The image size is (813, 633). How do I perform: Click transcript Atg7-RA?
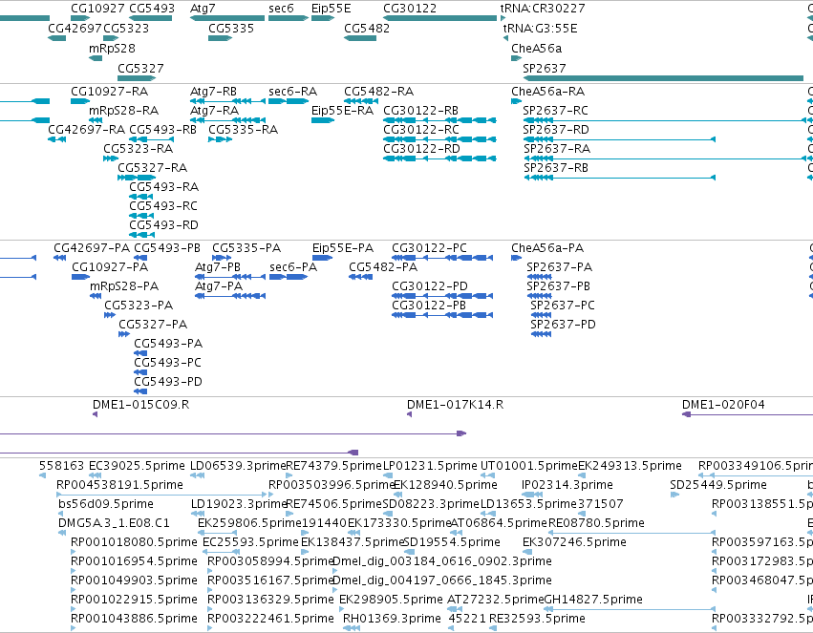point(227,120)
